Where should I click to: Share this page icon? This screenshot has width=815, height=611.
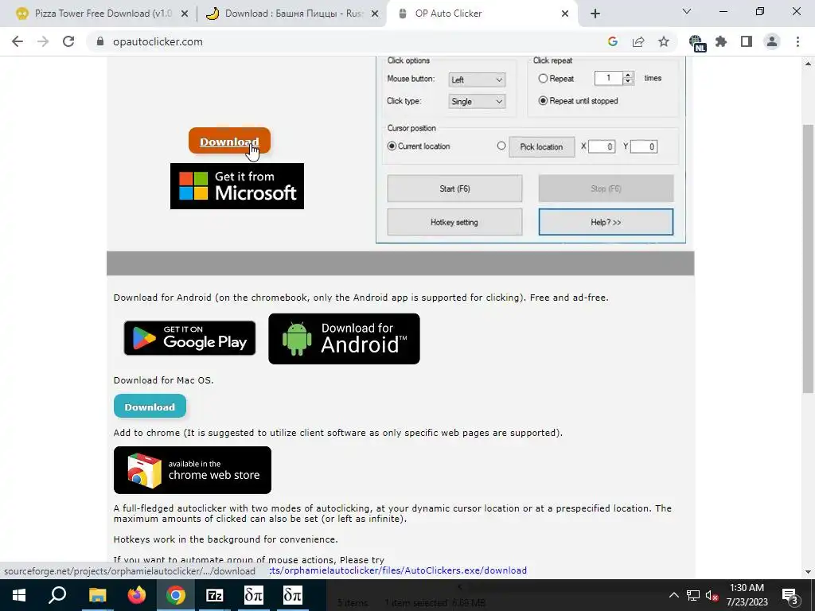[638, 41]
